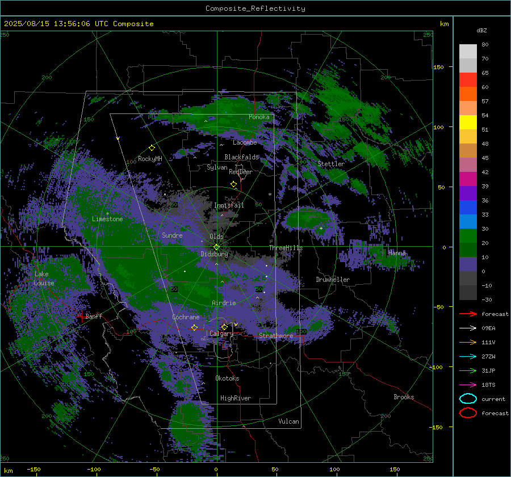Click the green 31JP arrow legend icon
This screenshot has height=477, width=511.
(468, 370)
